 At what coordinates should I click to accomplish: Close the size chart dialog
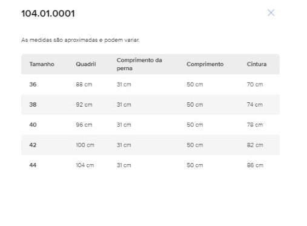(271, 13)
